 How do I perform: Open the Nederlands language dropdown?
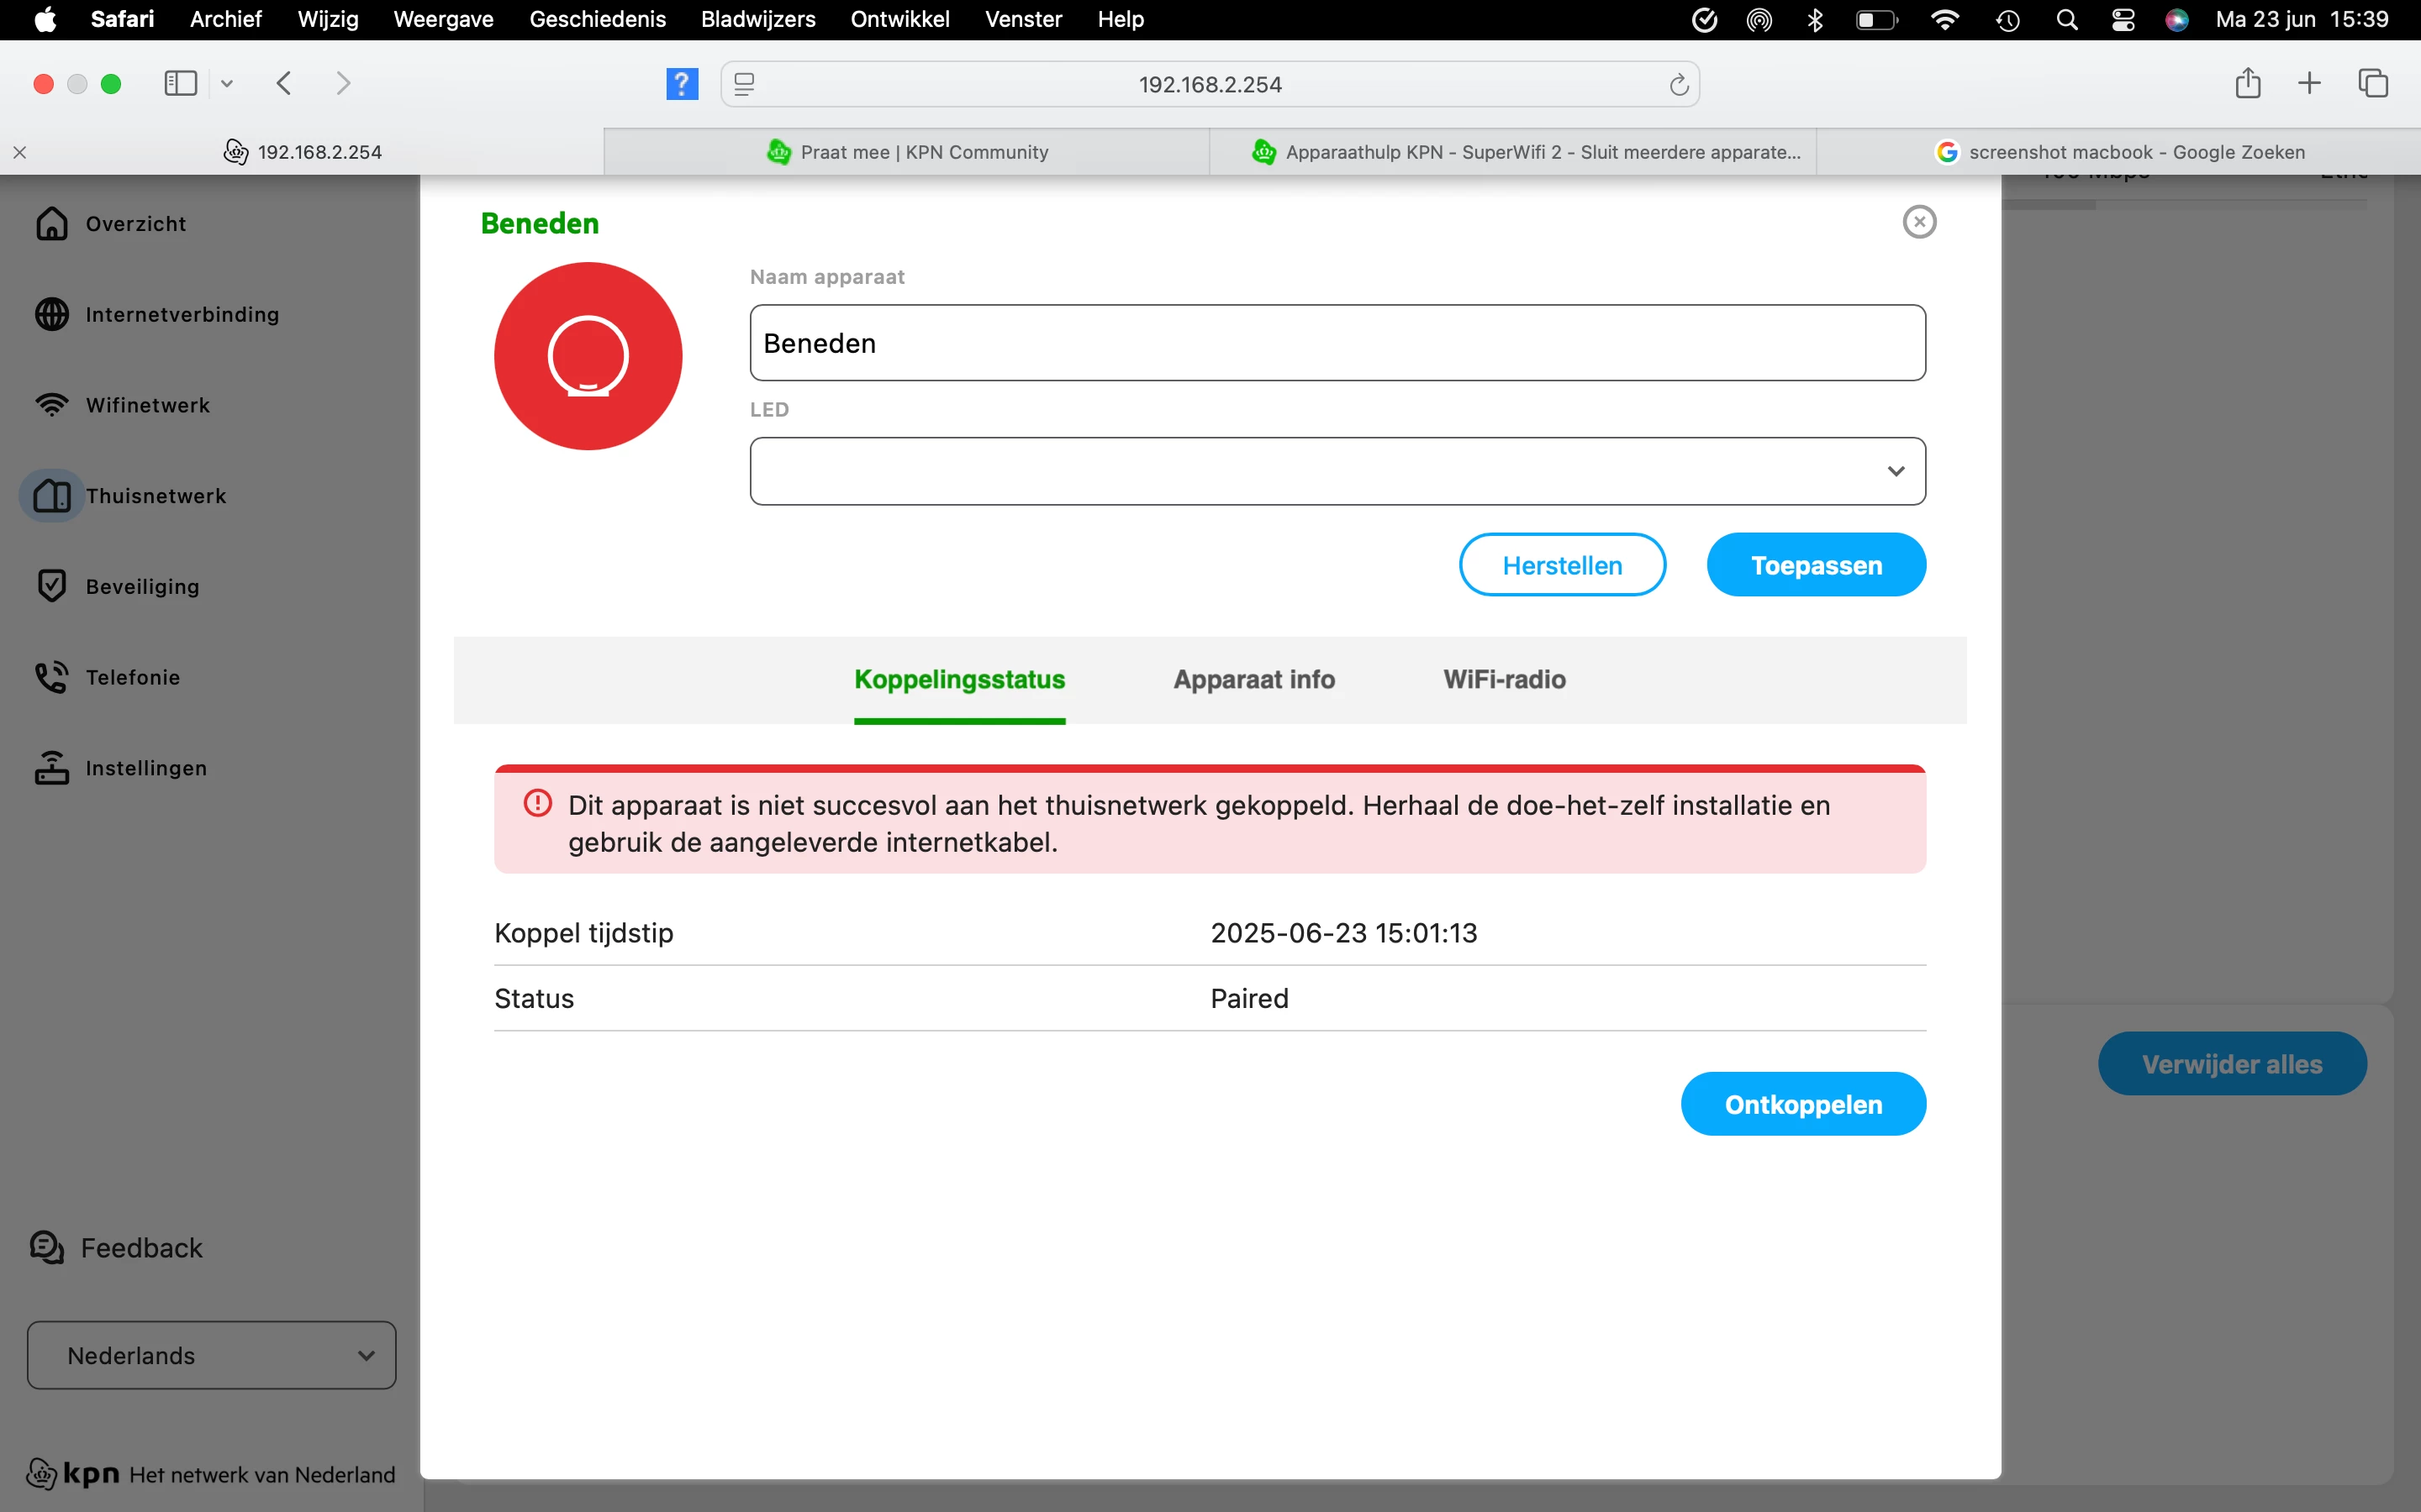point(211,1355)
